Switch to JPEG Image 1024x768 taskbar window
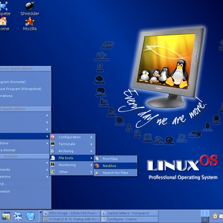Image resolution: width=223 pixels, height=223 pixels. point(71,214)
